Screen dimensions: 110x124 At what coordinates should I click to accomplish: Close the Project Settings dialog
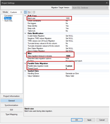[x=107, y=3]
